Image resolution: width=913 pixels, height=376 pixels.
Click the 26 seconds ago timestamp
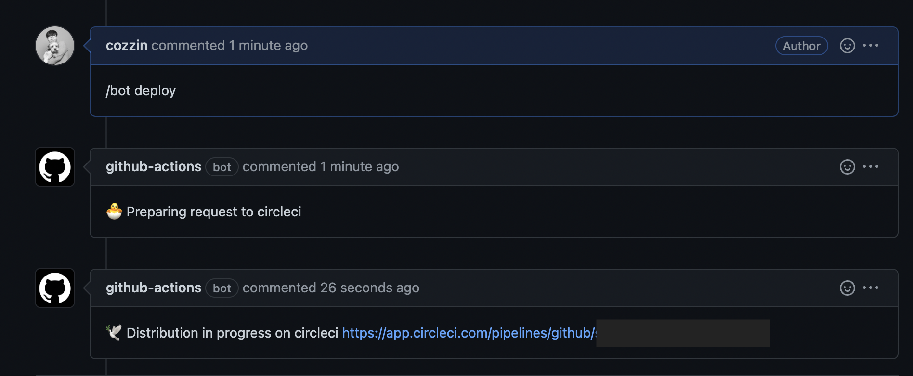[x=370, y=288]
